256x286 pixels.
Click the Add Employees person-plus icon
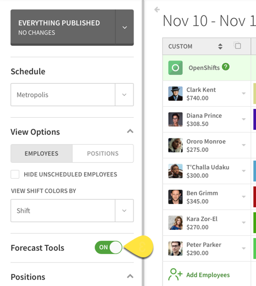[175, 274]
